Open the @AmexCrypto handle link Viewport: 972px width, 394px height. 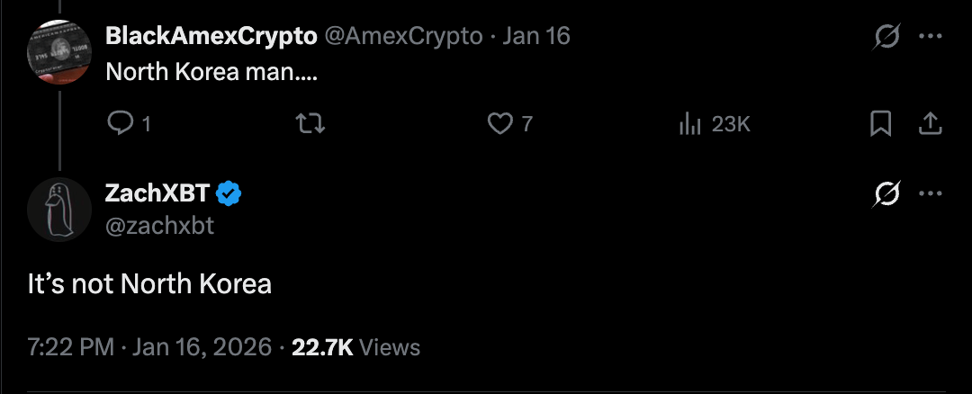coord(402,36)
